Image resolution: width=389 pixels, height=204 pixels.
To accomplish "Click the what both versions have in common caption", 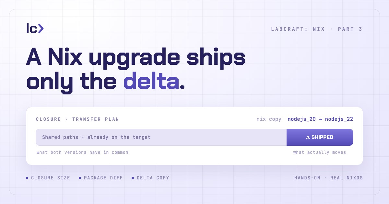I will 82,152.
